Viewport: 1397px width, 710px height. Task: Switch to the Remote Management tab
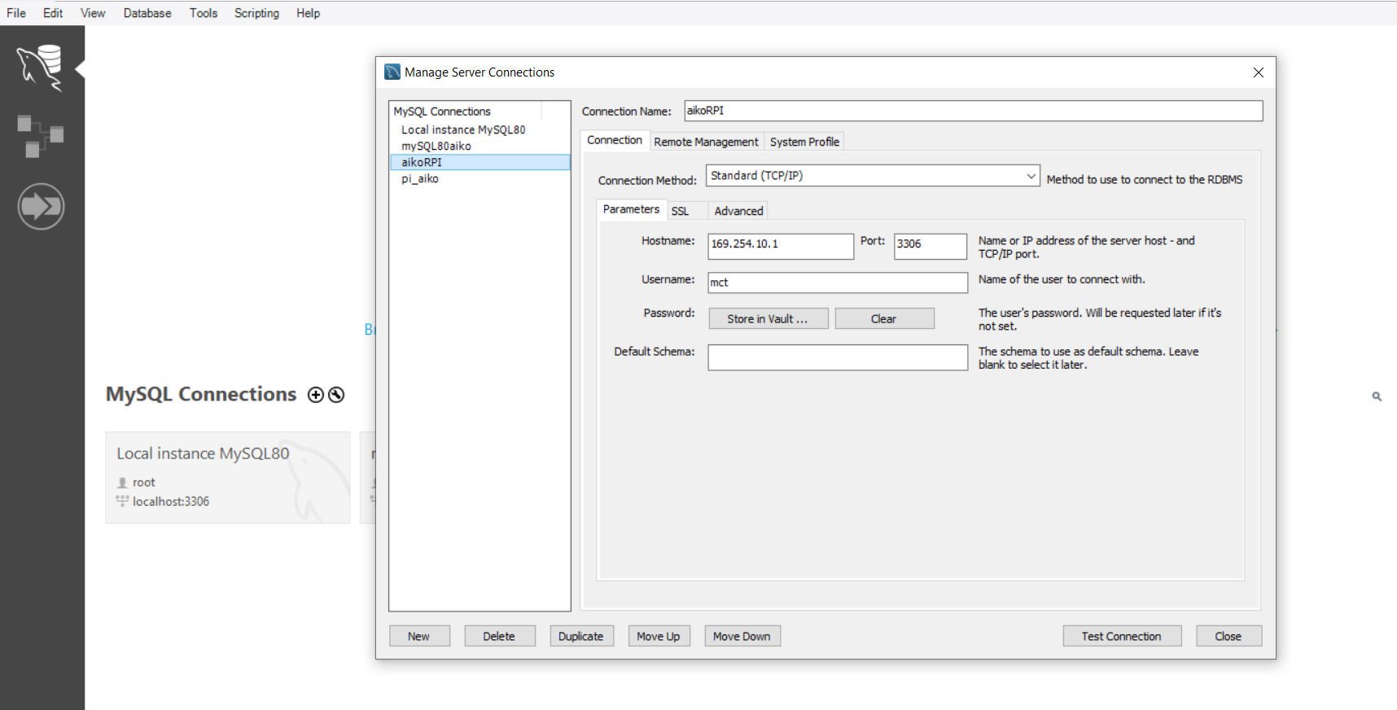[706, 142]
